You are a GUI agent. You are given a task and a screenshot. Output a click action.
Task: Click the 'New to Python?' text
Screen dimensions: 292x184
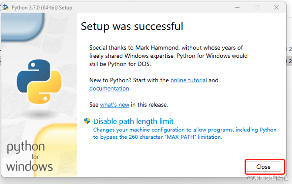coord(111,80)
